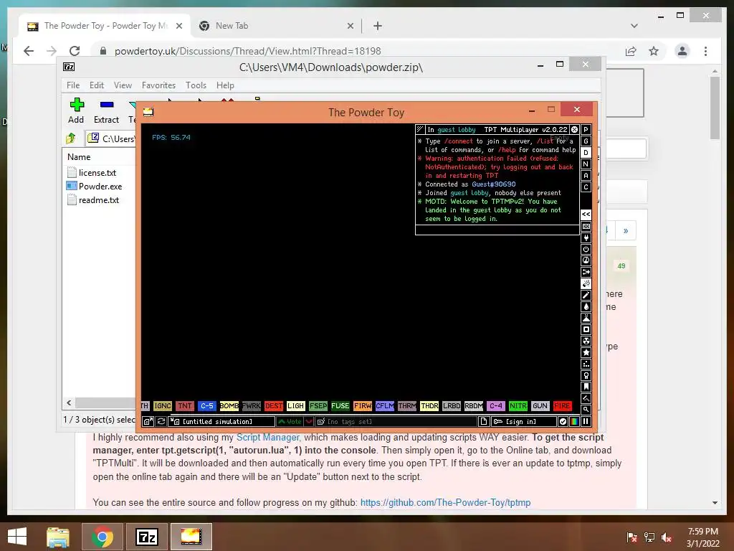Open Favorites menu in 7-Zip
Screen dimensions: 734x551
click(158, 85)
